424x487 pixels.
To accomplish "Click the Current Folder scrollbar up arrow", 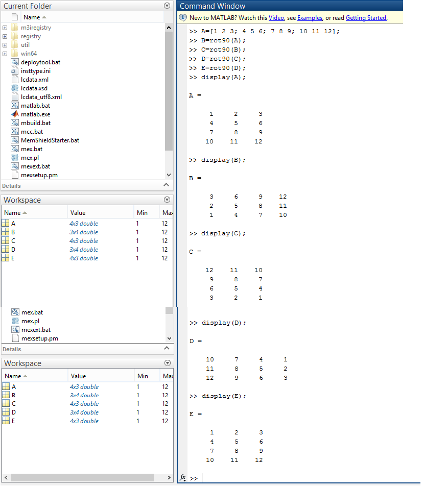I will click(x=169, y=28).
